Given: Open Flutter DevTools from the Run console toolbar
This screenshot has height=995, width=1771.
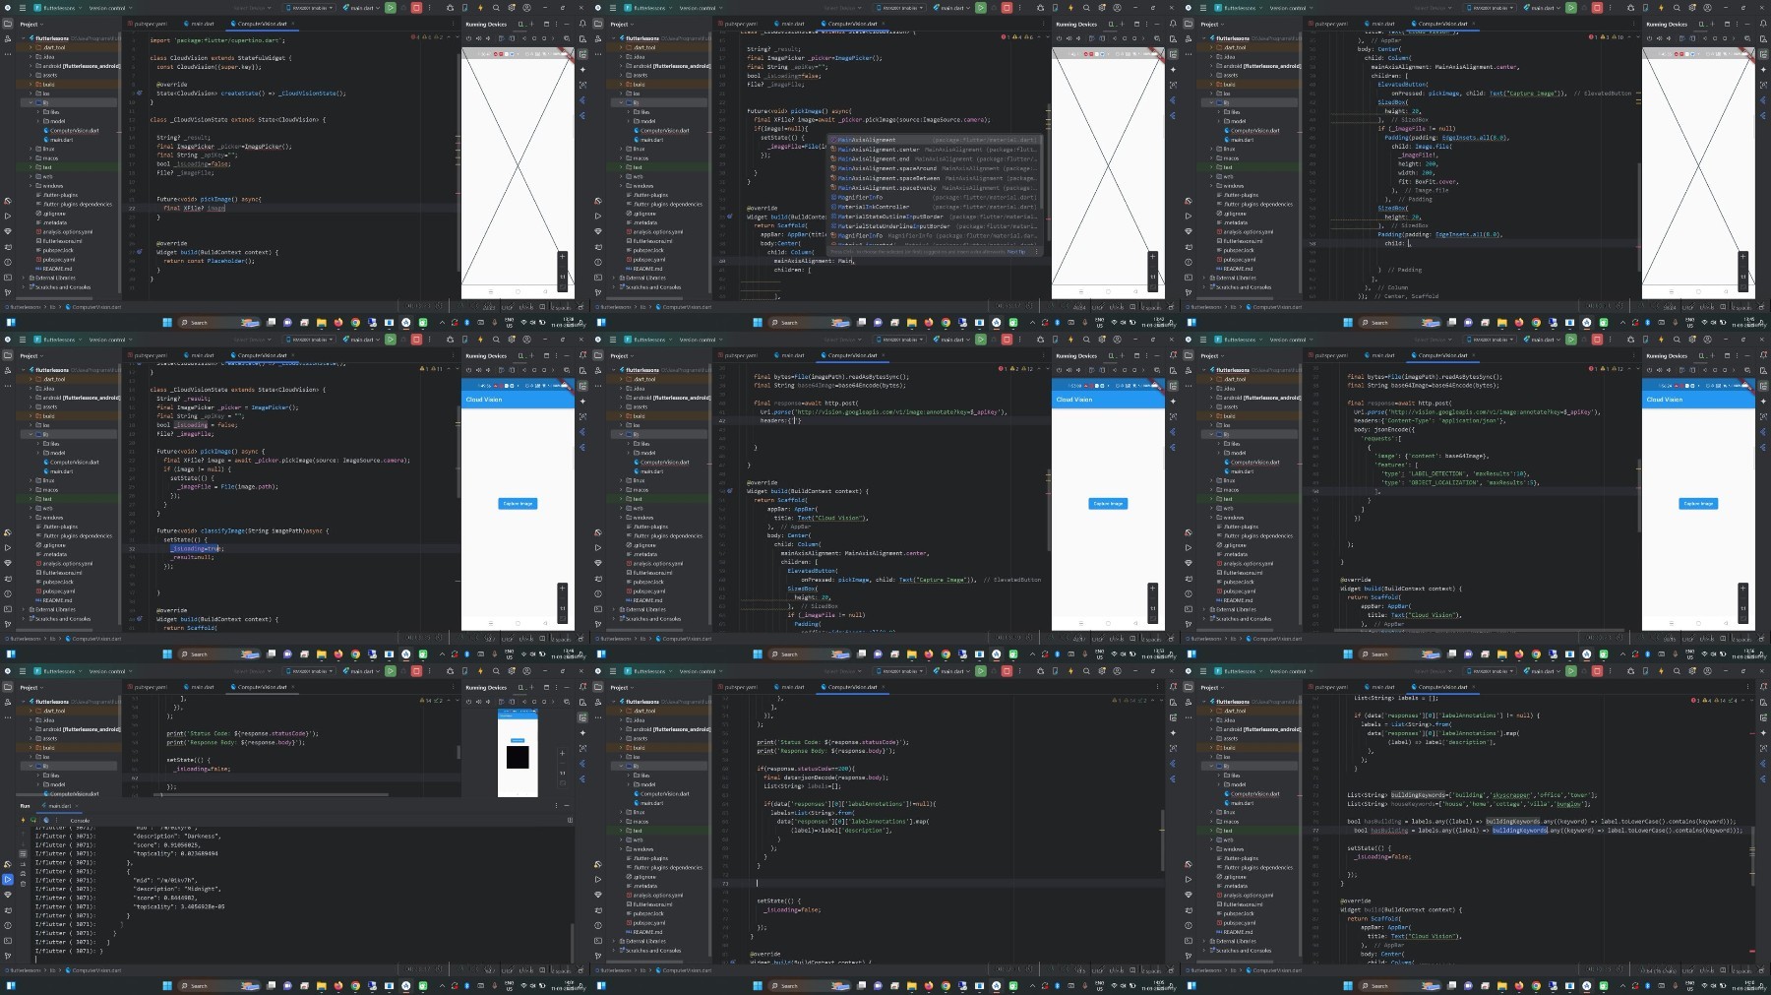Looking at the screenshot, I should [x=46, y=820].
